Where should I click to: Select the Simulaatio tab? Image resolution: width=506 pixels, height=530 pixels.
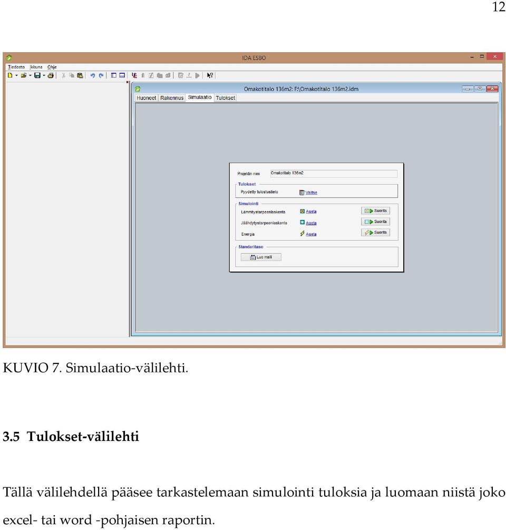tap(200, 98)
